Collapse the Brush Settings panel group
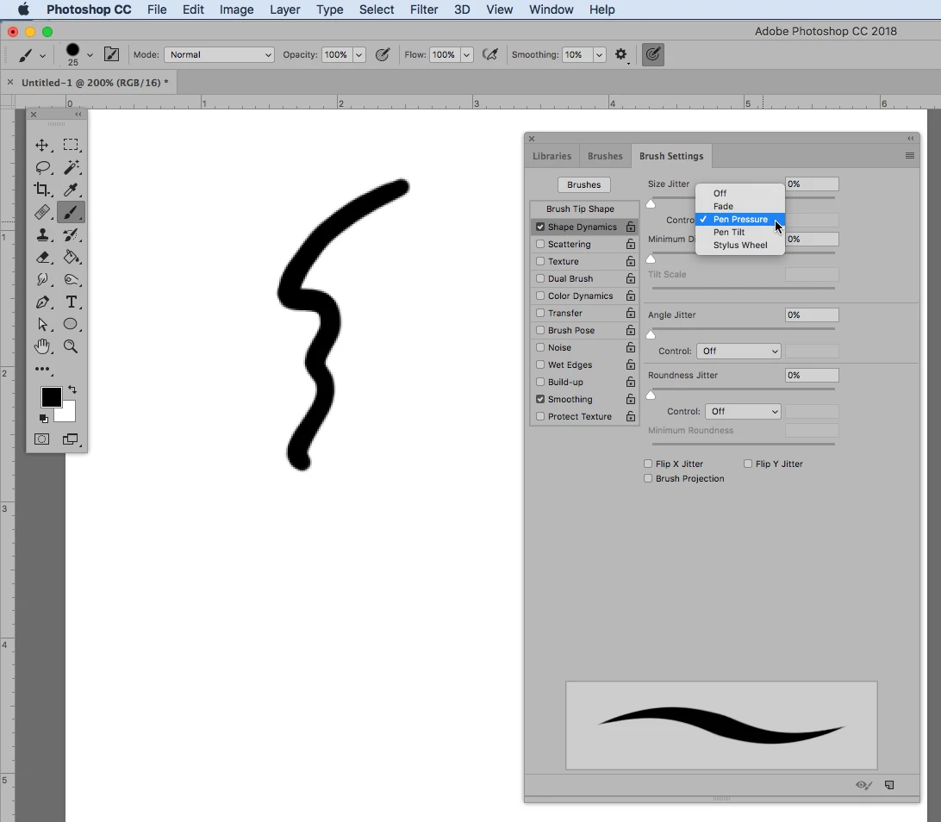This screenshot has width=941, height=822. pos(910,139)
